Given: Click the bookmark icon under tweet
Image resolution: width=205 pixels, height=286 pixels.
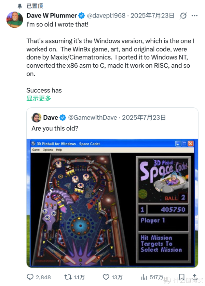Looking at the screenshot, I should point(181,277).
